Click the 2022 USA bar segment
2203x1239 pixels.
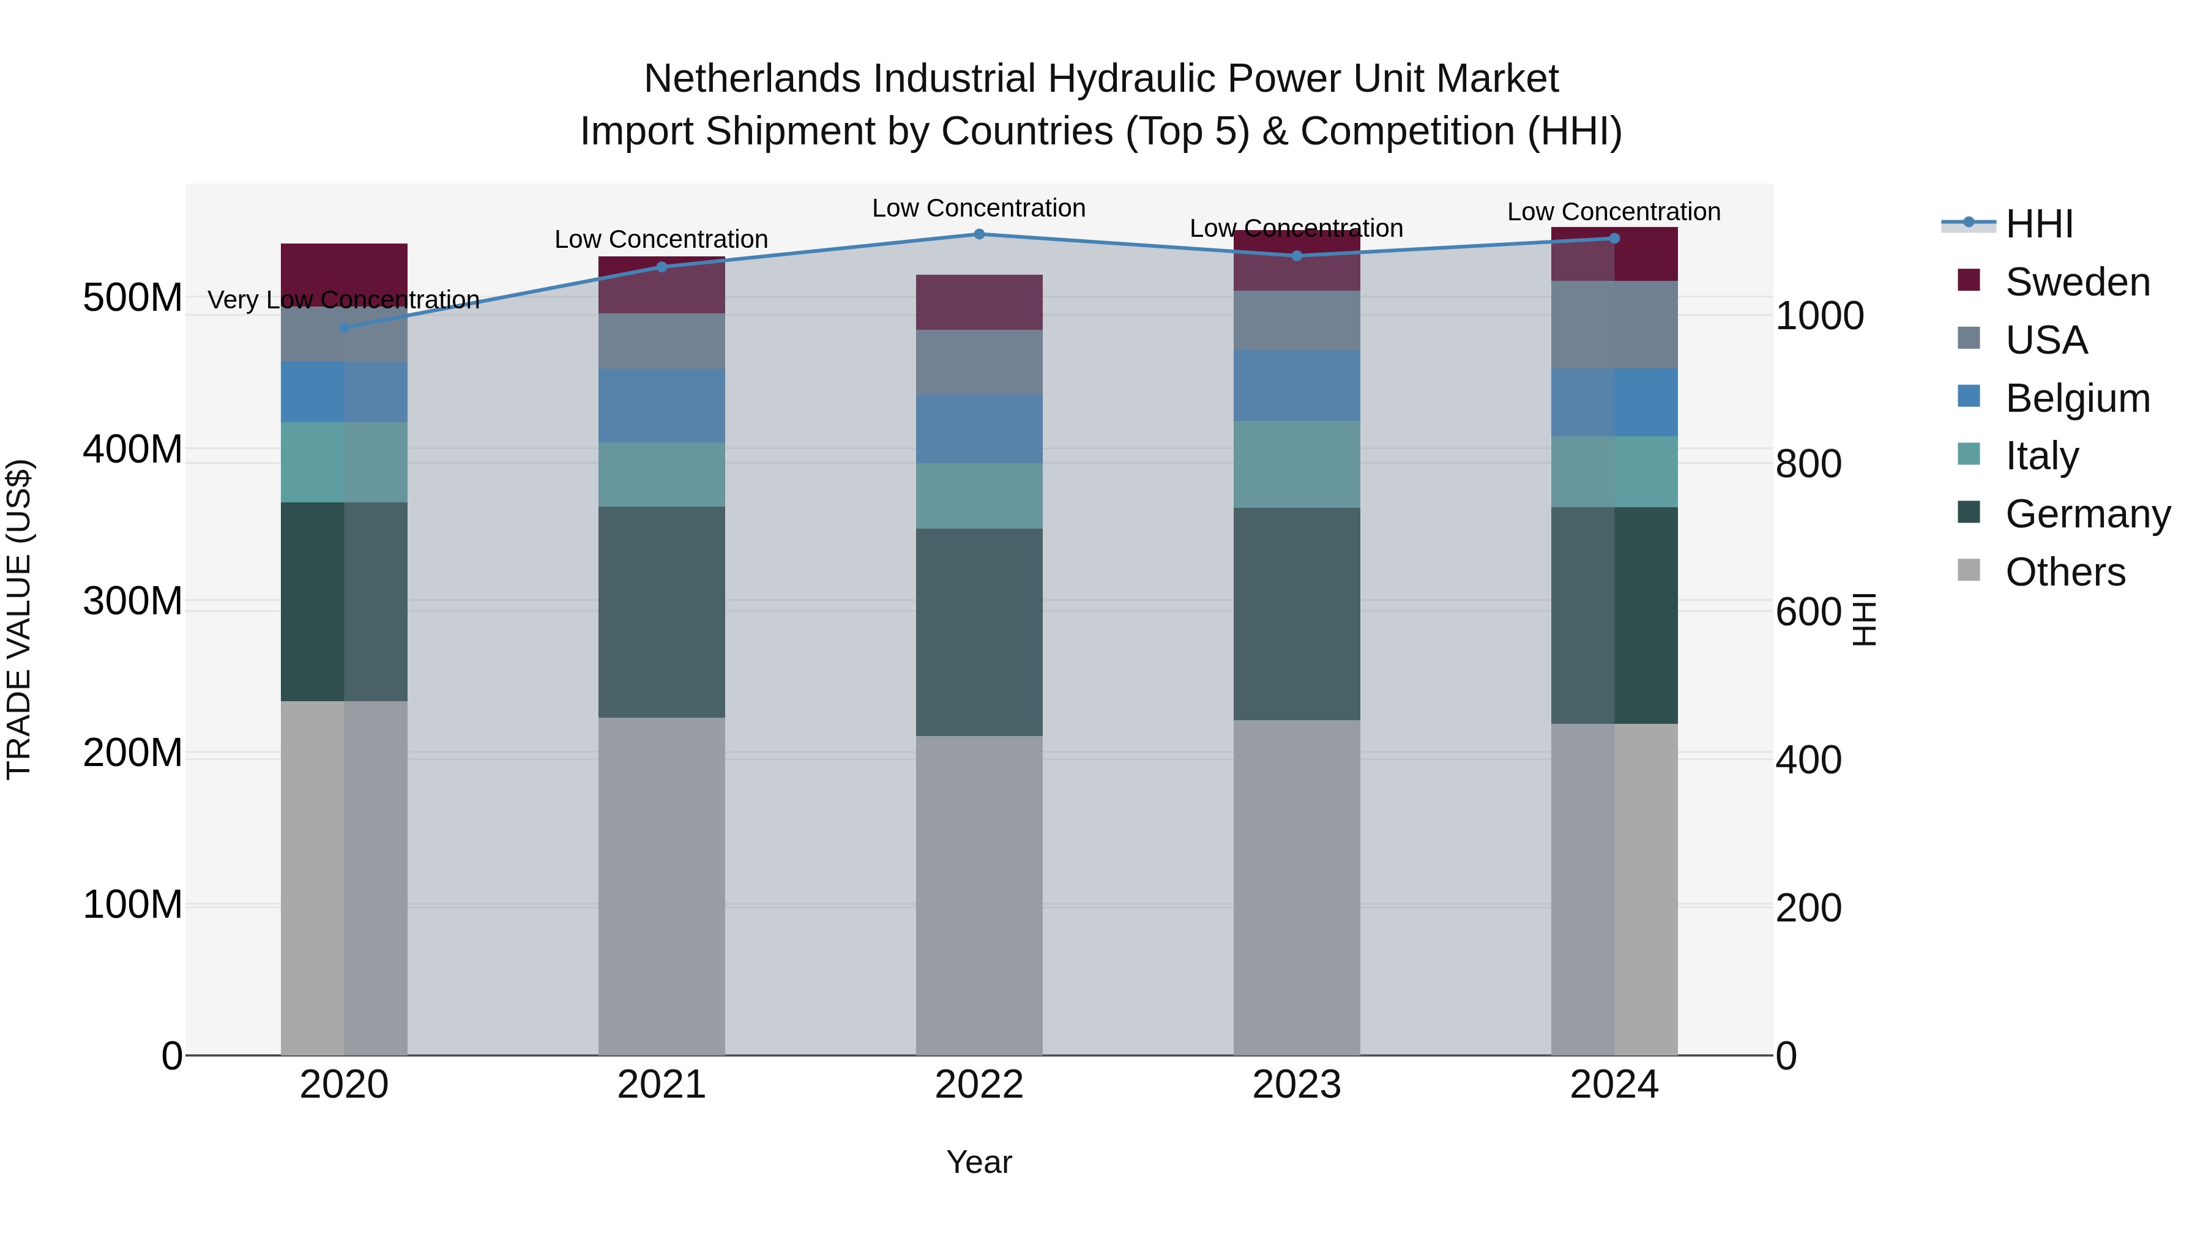pos(979,363)
